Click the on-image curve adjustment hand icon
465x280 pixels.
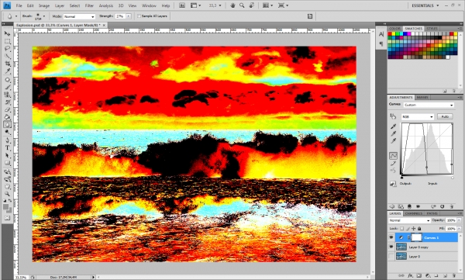coord(393,116)
